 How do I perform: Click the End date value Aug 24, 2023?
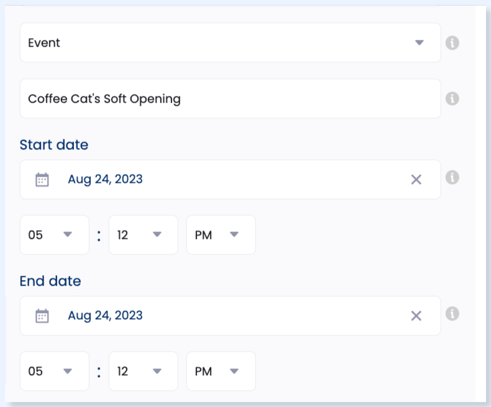click(x=105, y=316)
